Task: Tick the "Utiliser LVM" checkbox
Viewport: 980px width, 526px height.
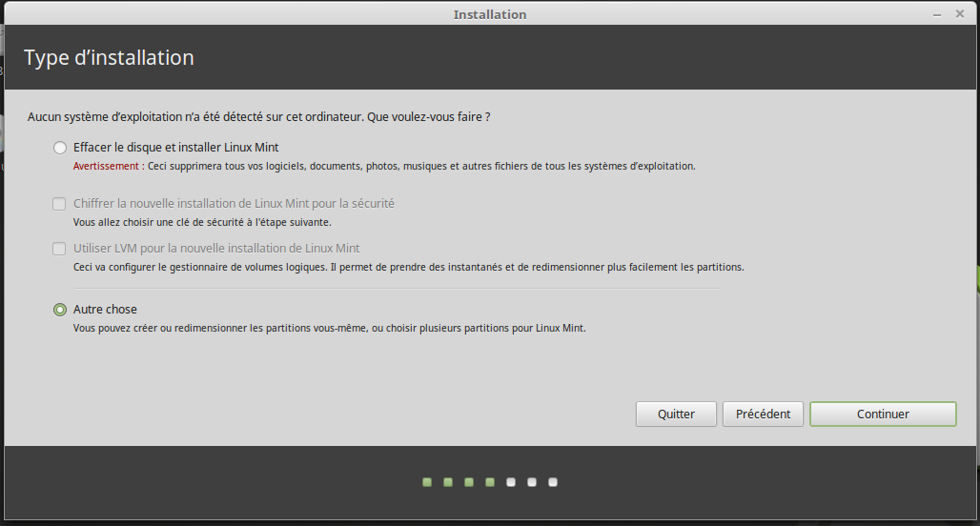Action: 60,249
